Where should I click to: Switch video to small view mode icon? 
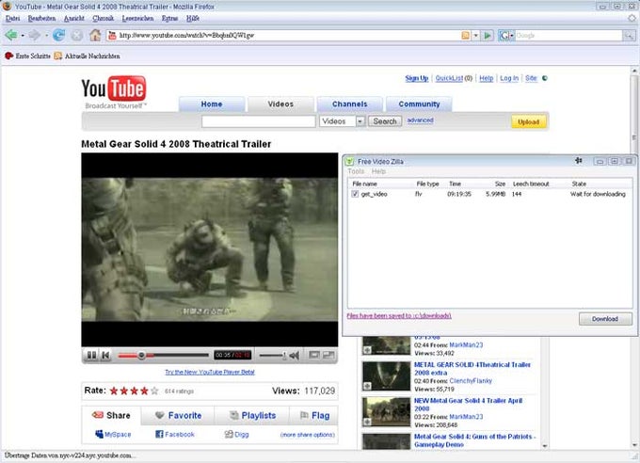click(x=314, y=355)
